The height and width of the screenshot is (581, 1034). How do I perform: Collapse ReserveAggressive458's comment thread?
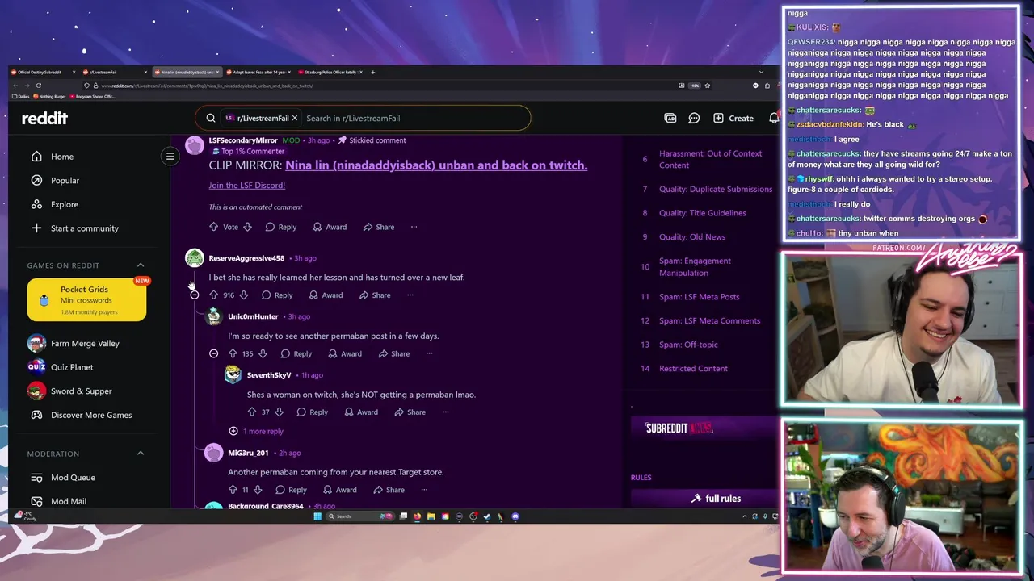[195, 295]
